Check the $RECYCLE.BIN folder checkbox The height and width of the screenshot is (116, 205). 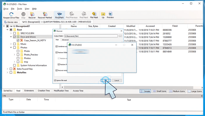[14, 33]
